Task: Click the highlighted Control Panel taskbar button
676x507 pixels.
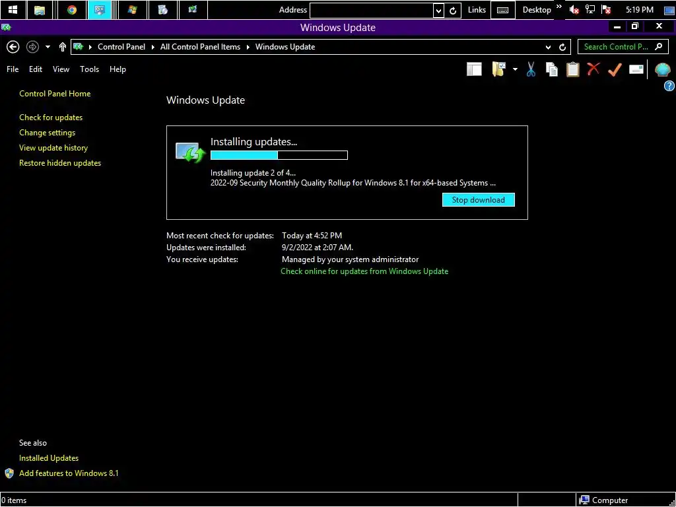Action: [x=99, y=9]
